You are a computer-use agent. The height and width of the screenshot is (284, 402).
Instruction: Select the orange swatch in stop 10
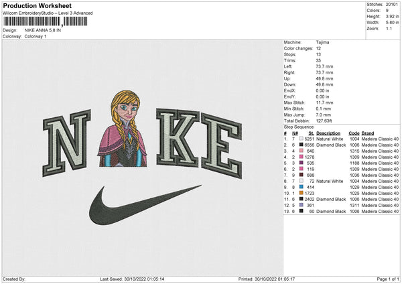(301, 194)
